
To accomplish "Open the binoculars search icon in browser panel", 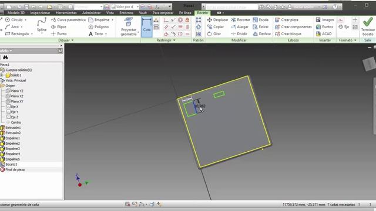I will (x=5, y=57).
